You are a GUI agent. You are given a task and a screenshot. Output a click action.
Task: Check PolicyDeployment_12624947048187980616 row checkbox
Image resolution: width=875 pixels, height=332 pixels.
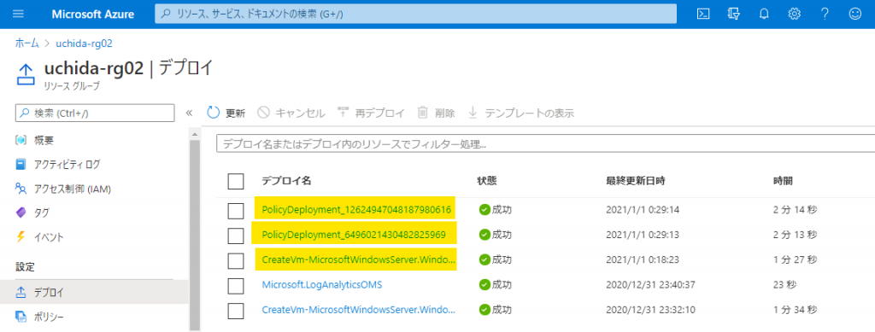click(236, 211)
